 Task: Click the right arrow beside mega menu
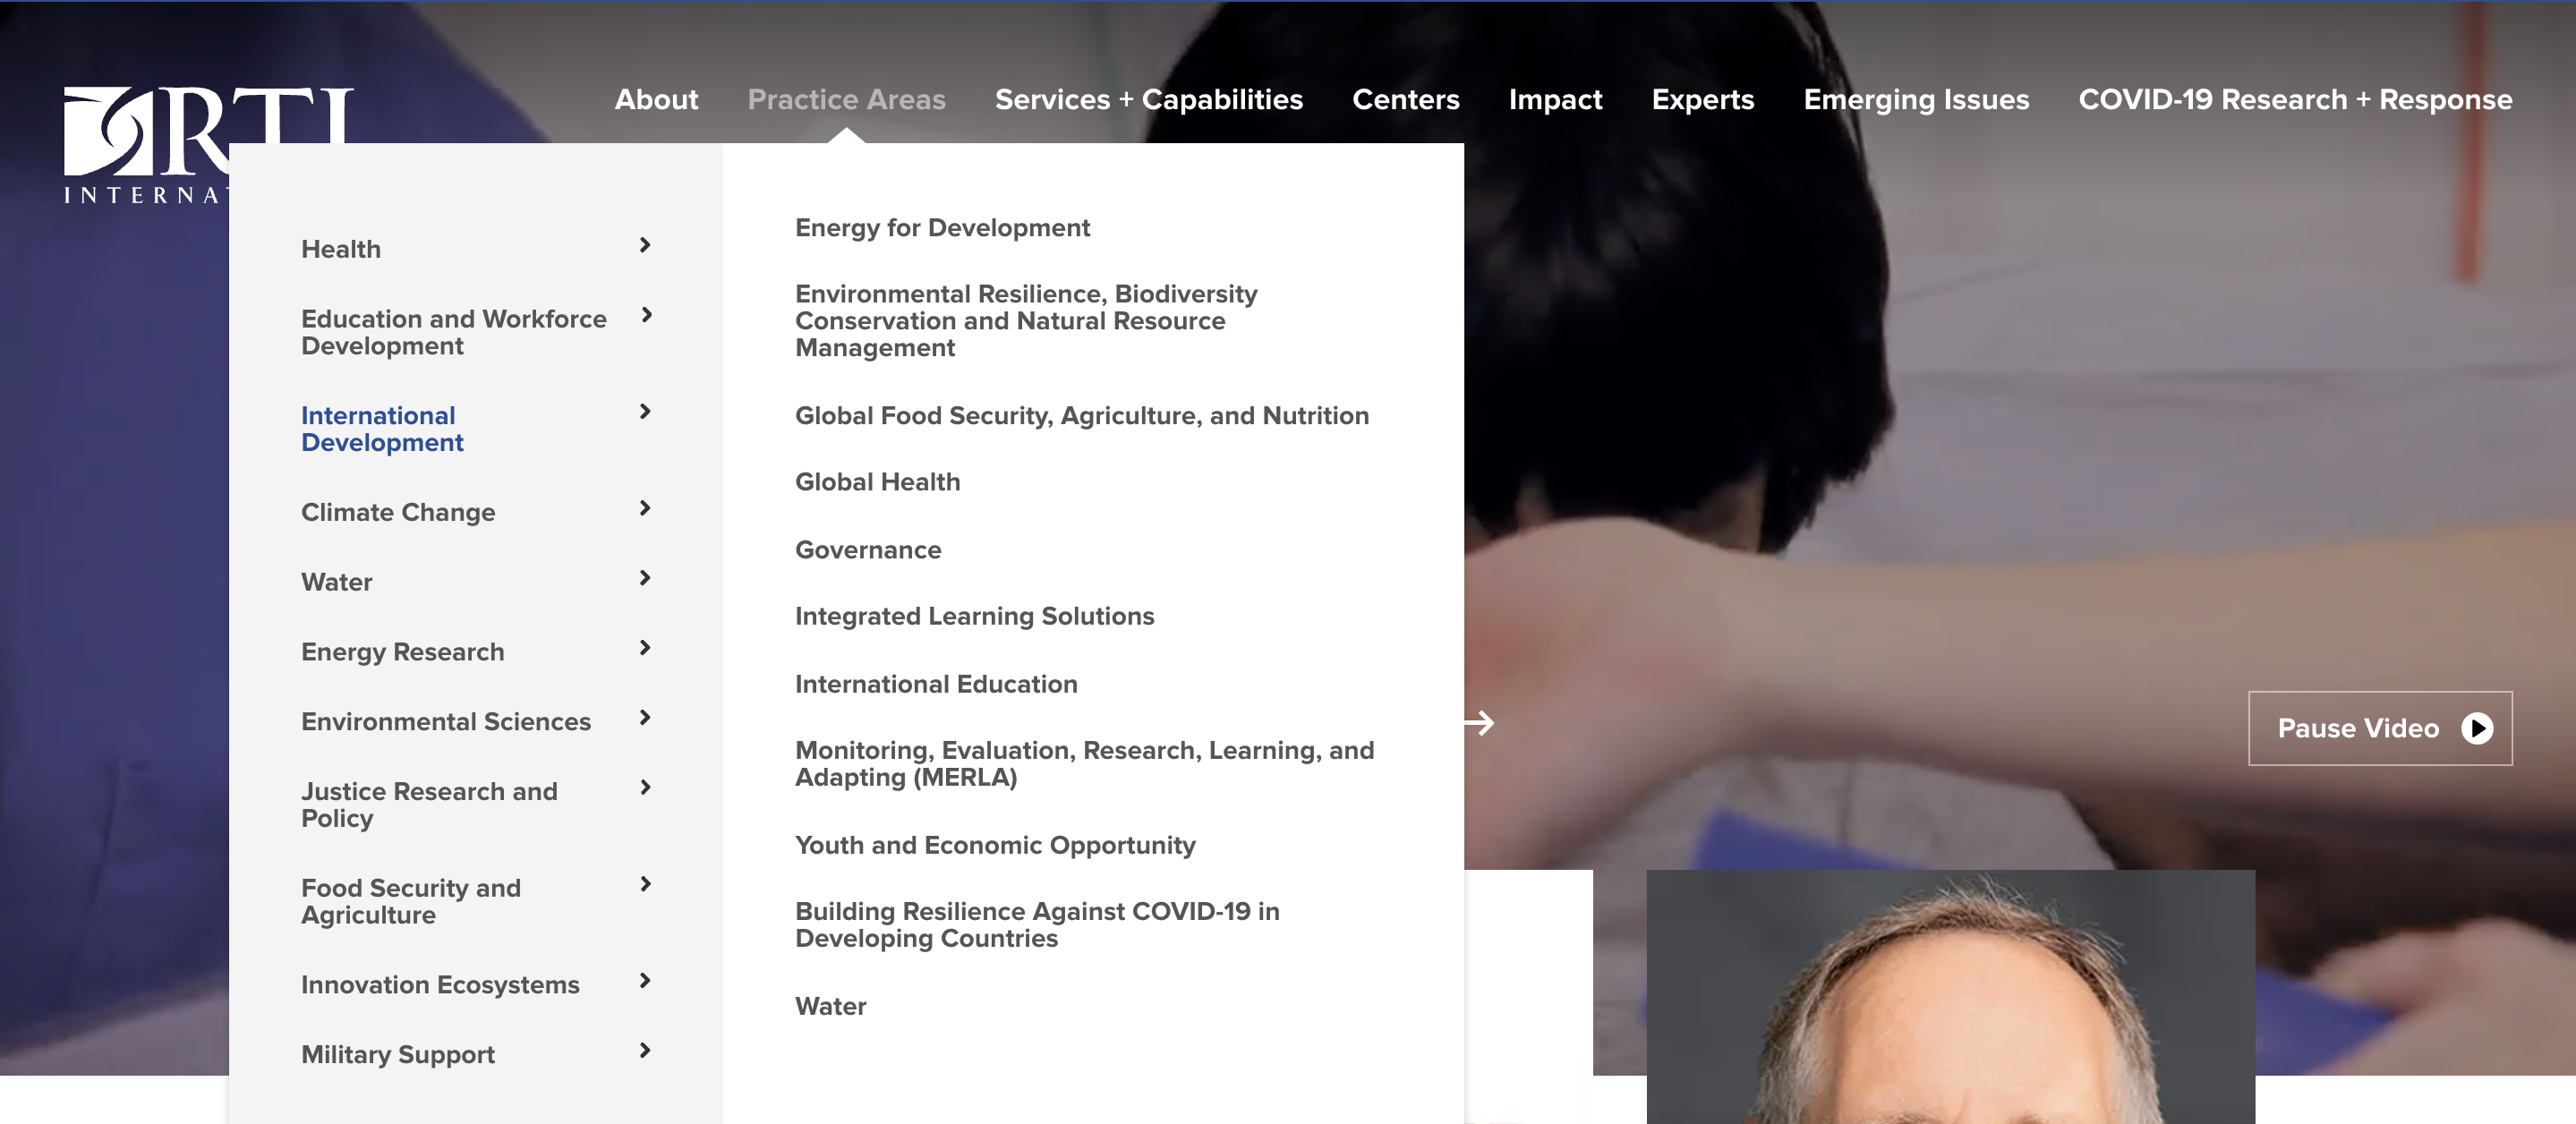pos(1480,722)
